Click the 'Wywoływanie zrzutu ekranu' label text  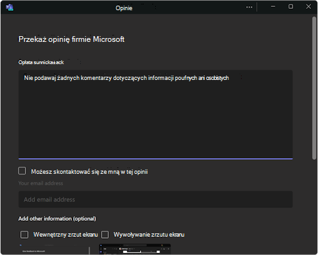(x=149, y=235)
